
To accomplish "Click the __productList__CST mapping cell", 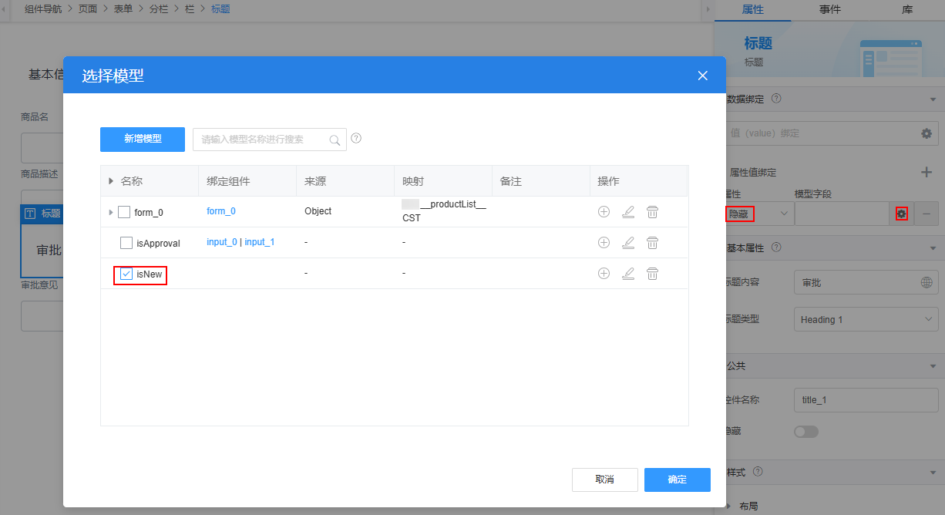I will coord(444,210).
